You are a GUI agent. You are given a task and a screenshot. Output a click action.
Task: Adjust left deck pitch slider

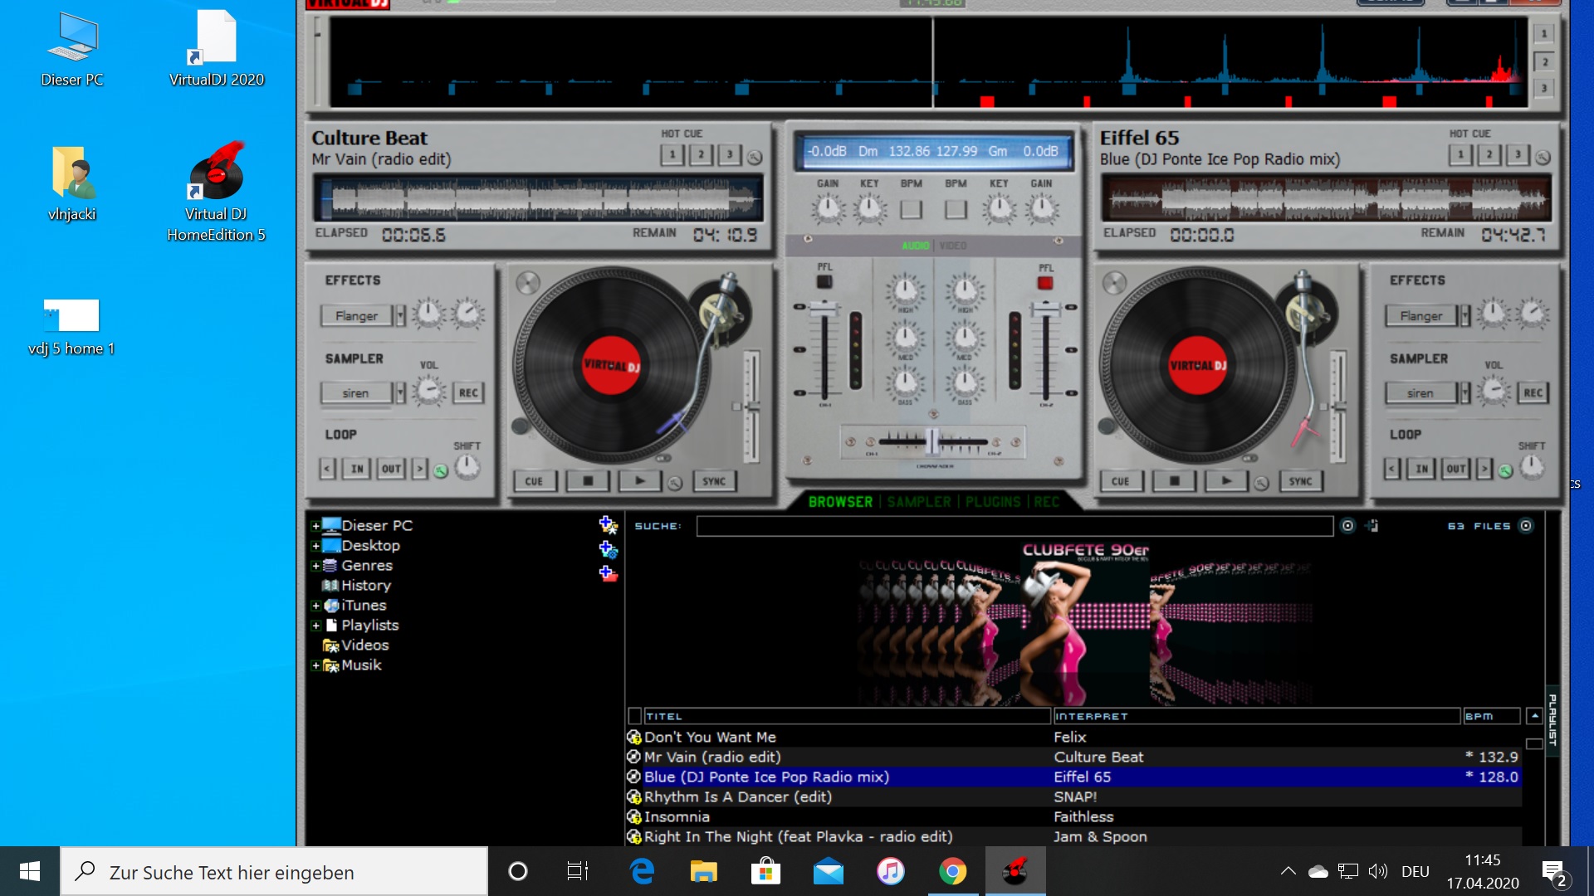(x=751, y=407)
